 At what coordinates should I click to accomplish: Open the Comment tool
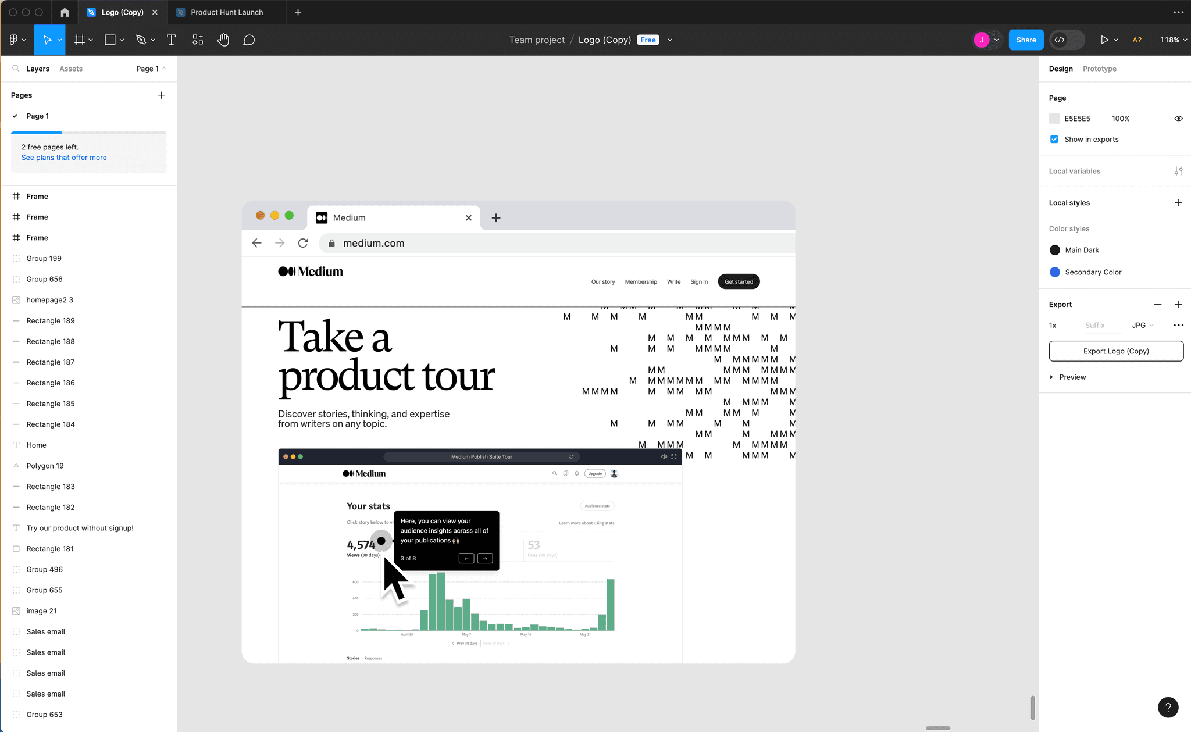tap(249, 40)
